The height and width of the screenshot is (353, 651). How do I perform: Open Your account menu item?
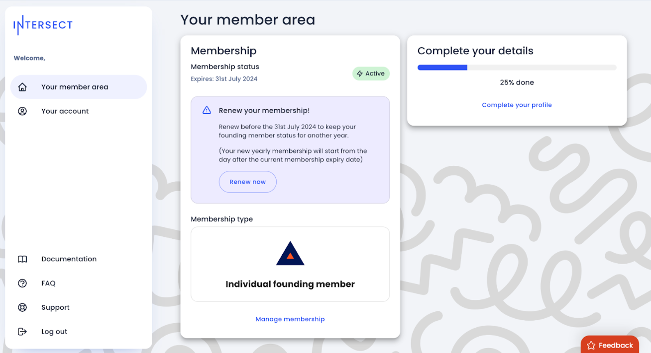point(79,111)
